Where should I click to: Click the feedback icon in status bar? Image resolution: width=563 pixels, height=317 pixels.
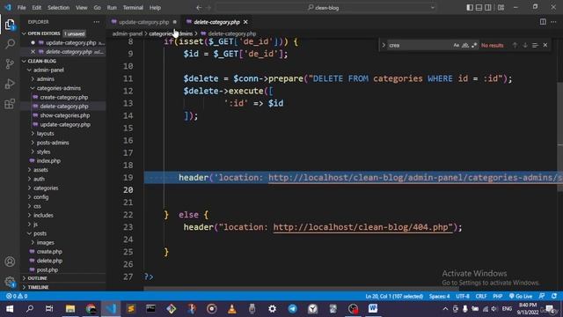(542, 296)
